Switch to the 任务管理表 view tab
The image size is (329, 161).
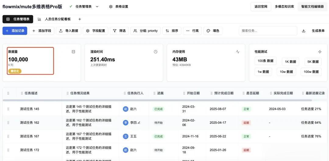pyautogui.click(x=18, y=19)
